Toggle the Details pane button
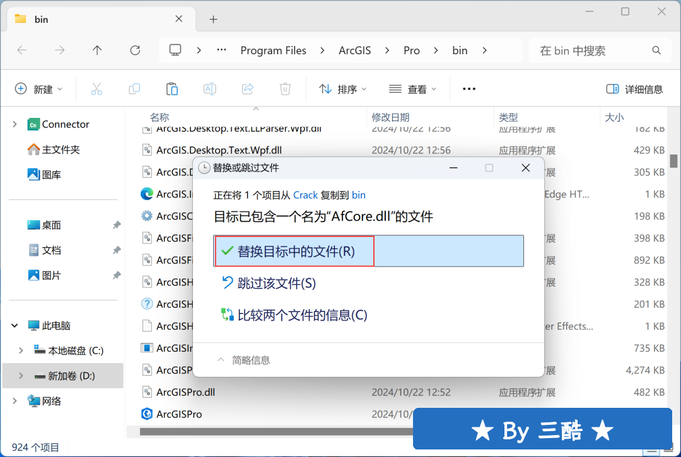The image size is (681, 457). 634,89
